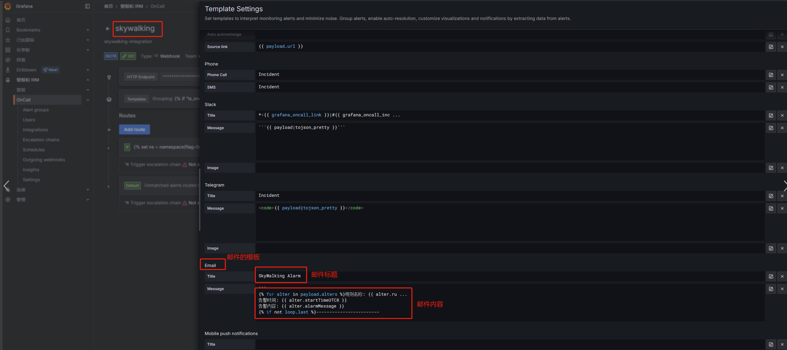Open the Templates button

click(136, 99)
